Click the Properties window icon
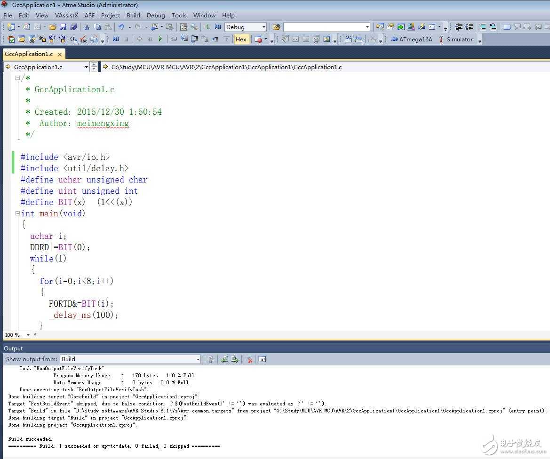This screenshot has width=550, height=459. [391, 27]
